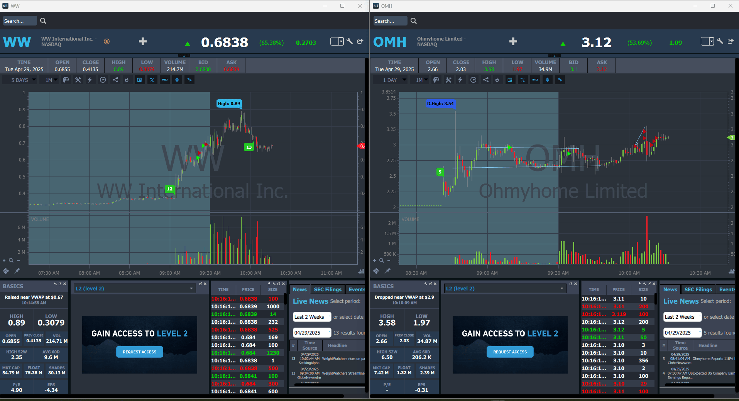The width and height of the screenshot is (739, 401).
Task: Open wrench settings in WW BASICS panel
Action: [56, 284]
